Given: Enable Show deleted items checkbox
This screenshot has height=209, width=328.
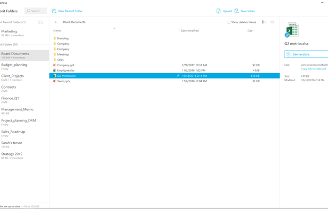Looking at the screenshot, I should click(x=229, y=22).
